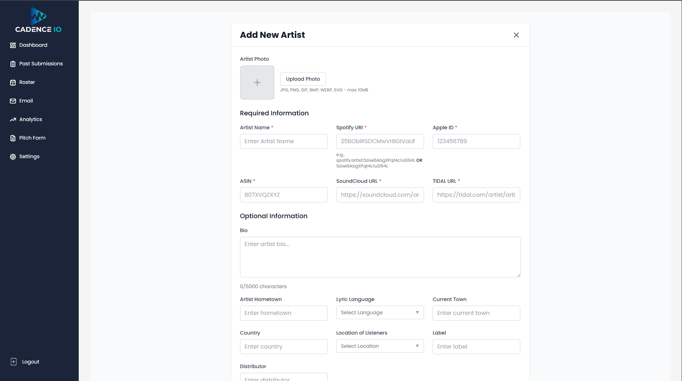Open the Email section

click(26, 101)
